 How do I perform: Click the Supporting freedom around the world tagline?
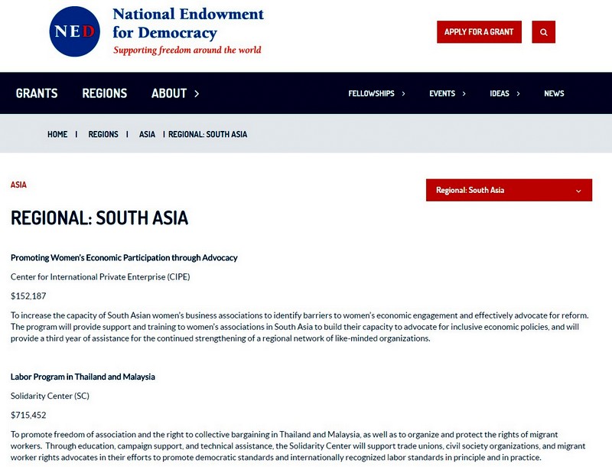(x=187, y=51)
